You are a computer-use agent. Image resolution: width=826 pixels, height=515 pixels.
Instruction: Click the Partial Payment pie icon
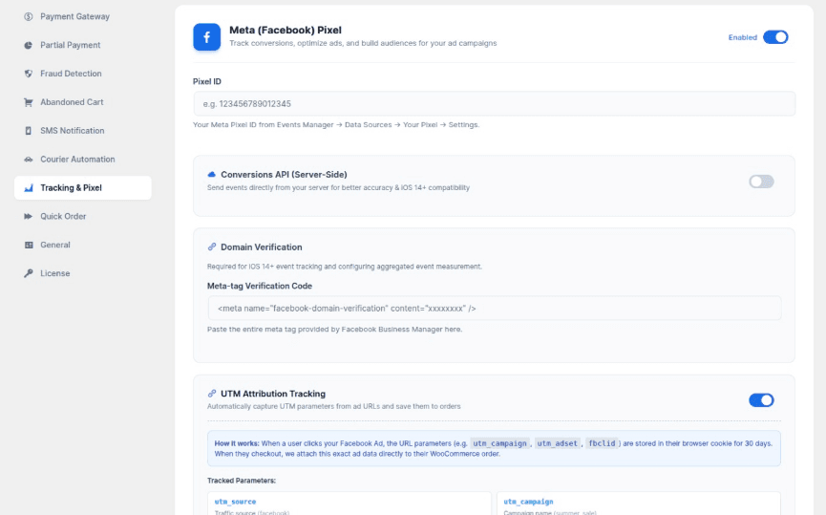click(28, 45)
